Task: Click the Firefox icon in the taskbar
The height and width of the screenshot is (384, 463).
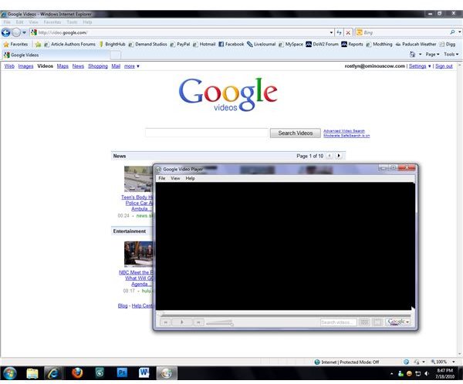Action: 76,373
